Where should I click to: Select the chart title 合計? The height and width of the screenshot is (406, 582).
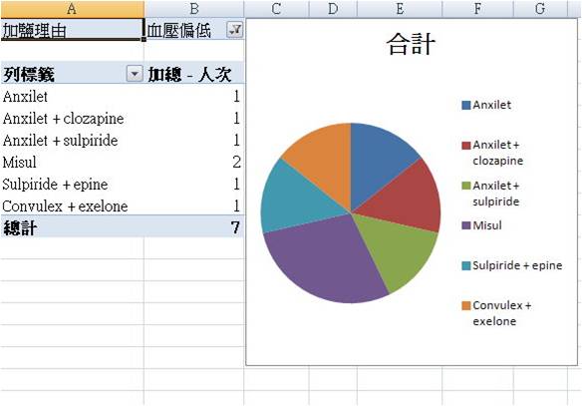click(411, 44)
